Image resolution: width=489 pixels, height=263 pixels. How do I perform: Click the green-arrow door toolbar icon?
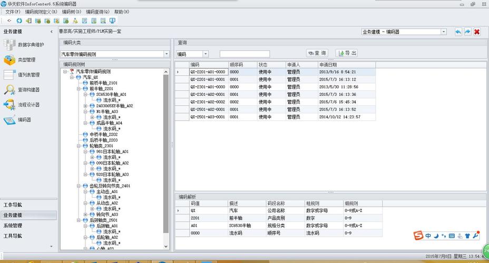click(x=28, y=21)
